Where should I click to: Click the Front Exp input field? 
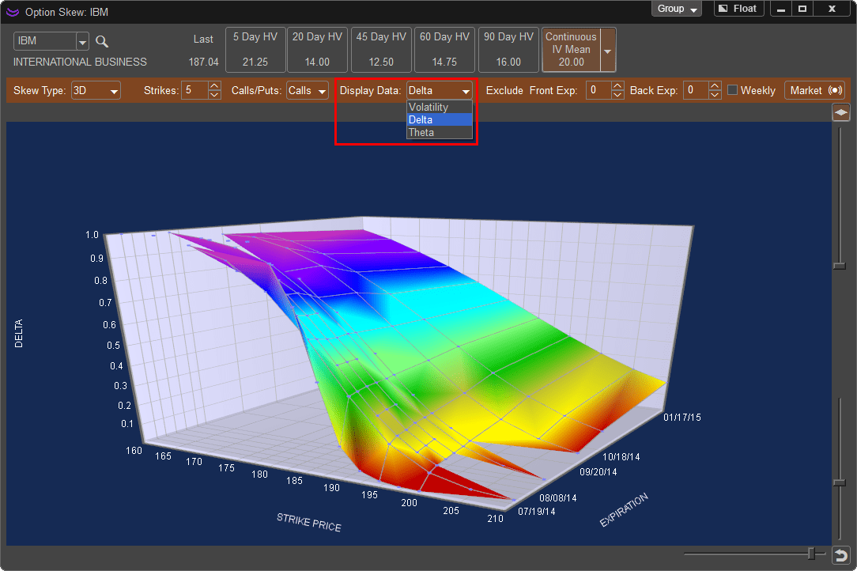599,90
